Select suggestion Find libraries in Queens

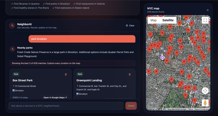point(25,4)
